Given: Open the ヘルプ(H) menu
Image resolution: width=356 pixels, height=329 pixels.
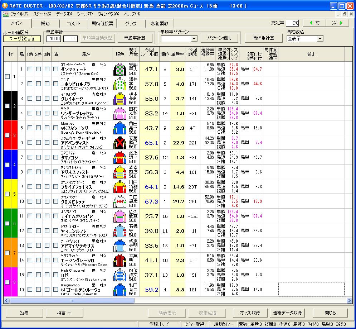Looking at the screenshot, I should 132,14.
